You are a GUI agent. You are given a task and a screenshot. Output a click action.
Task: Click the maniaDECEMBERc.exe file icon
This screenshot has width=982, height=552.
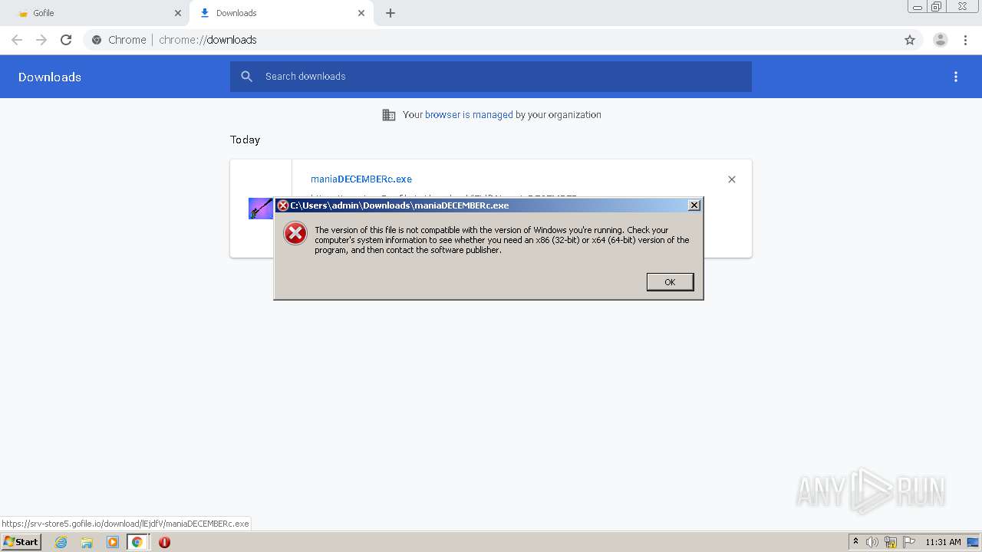(x=261, y=209)
